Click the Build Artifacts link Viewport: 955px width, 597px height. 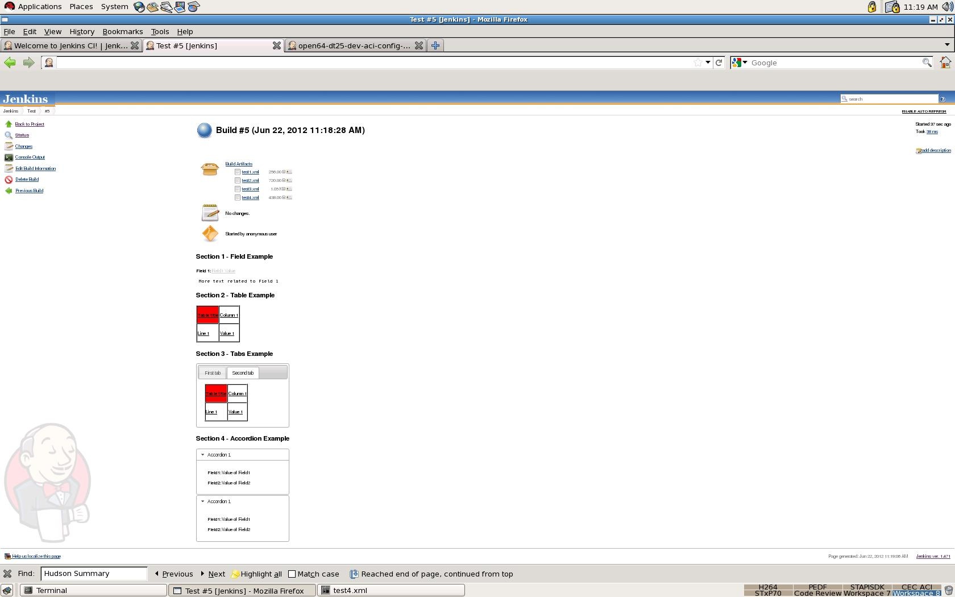tap(239, 164)
